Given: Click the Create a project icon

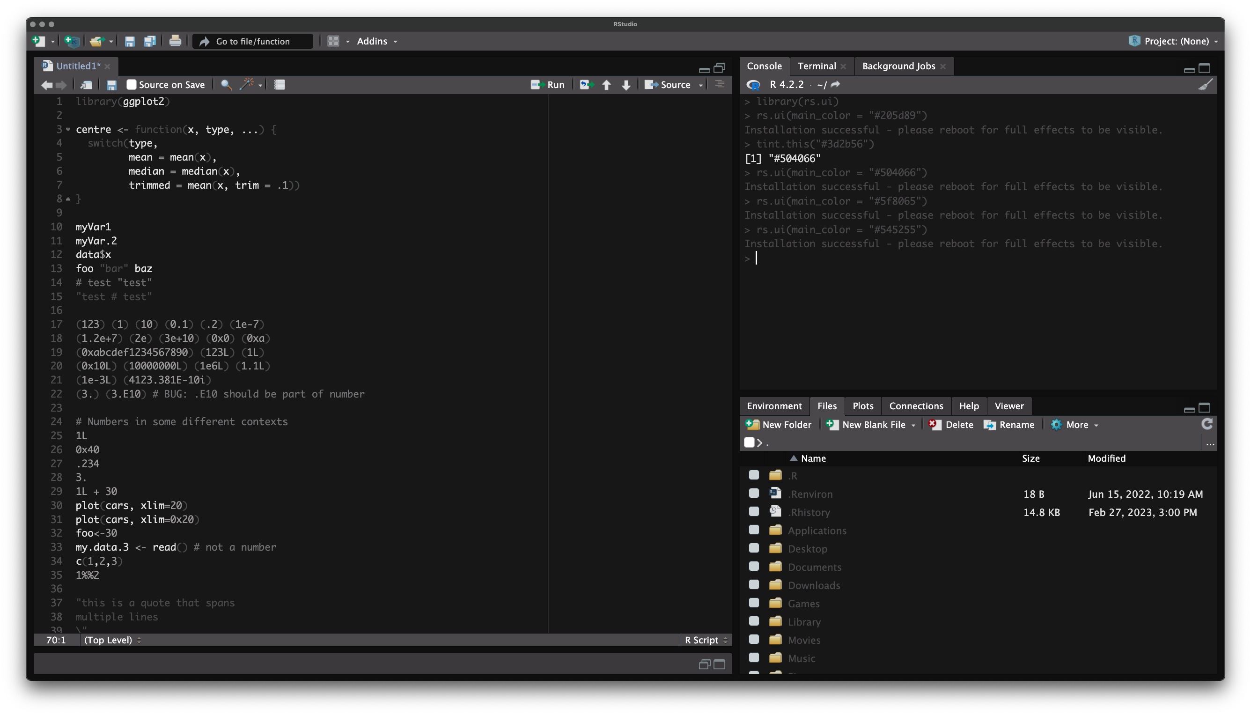Looking at the screenshot, I should tap(72, 41).
